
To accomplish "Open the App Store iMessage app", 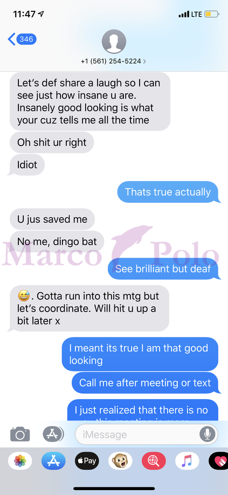I will click(53, 461).
